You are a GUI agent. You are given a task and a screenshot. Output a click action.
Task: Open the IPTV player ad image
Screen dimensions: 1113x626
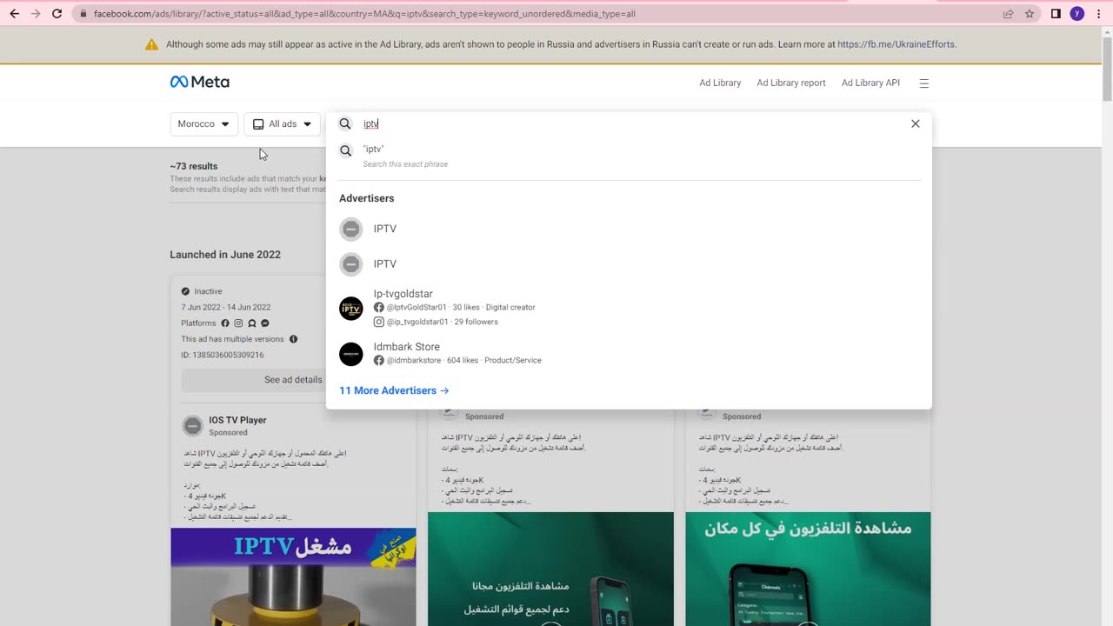293,577
